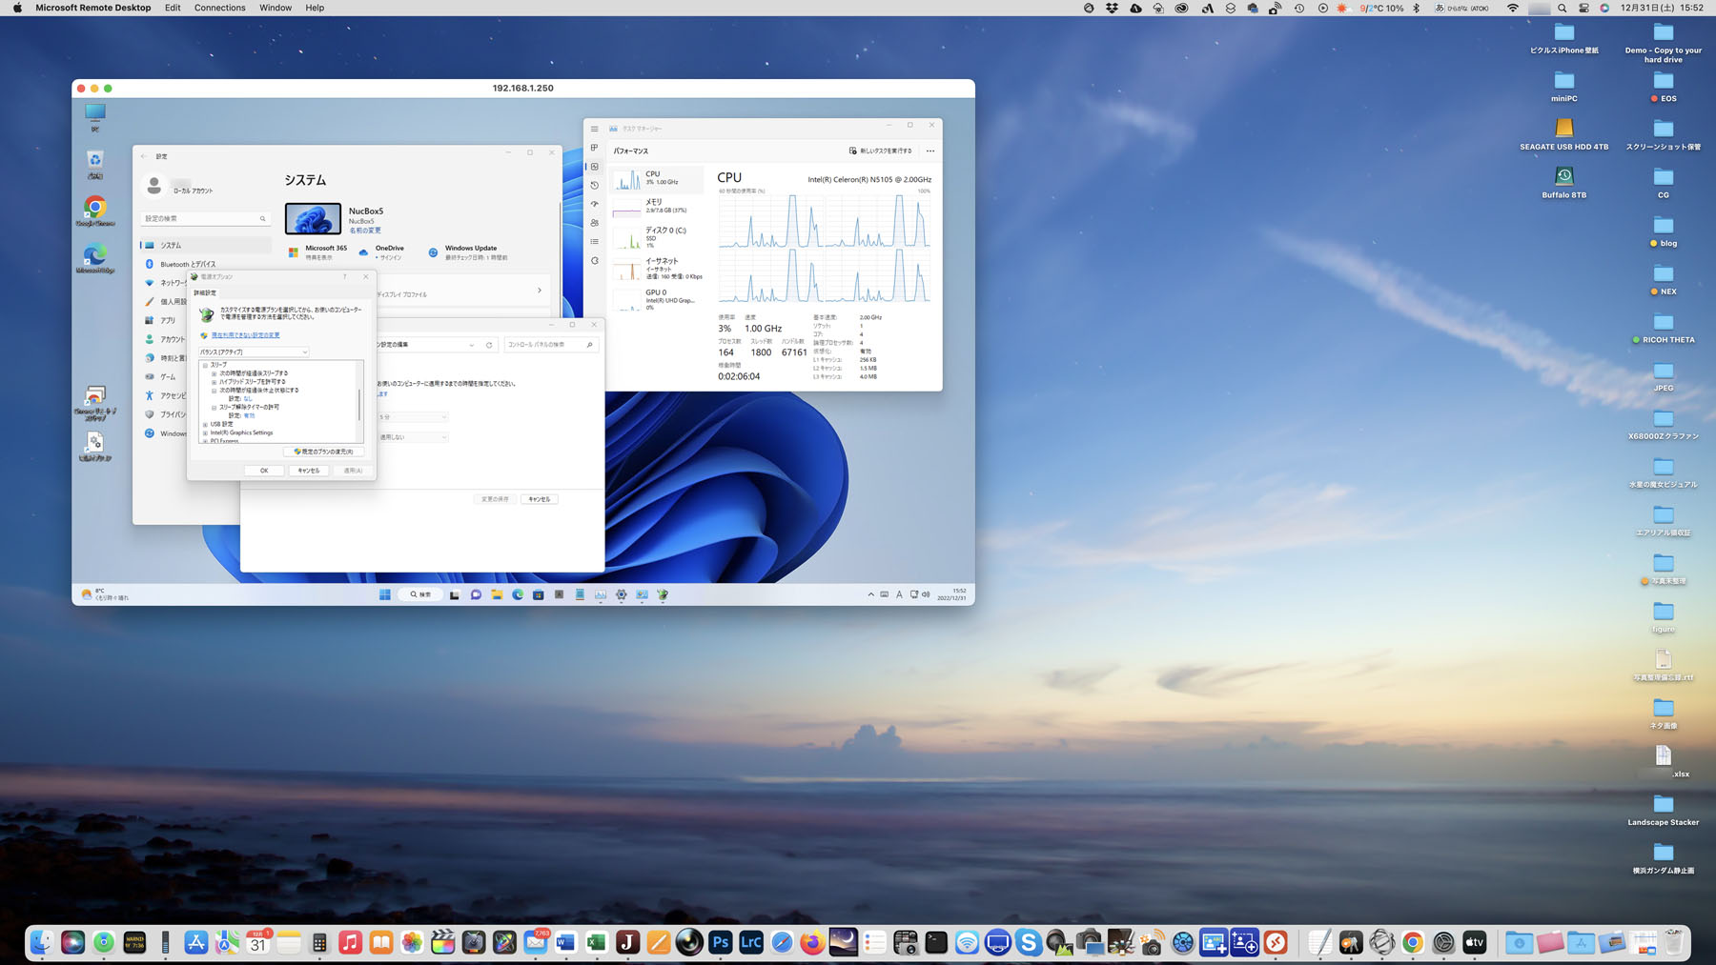Open File Explorer from the Windows taskbar

(497, 594)
